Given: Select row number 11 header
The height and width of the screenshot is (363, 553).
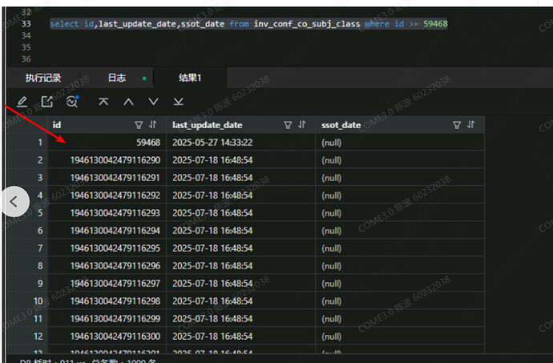Looking at the screenshot, I should [27, 319].
